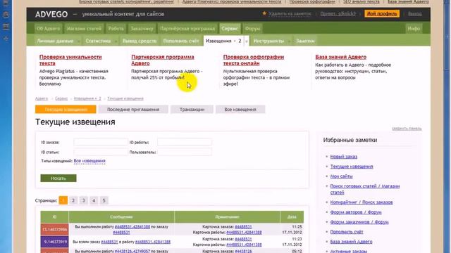Open 'База знаний Адвего' favorite note link
This screenshot has width=451, height=253.
[351, 242]
